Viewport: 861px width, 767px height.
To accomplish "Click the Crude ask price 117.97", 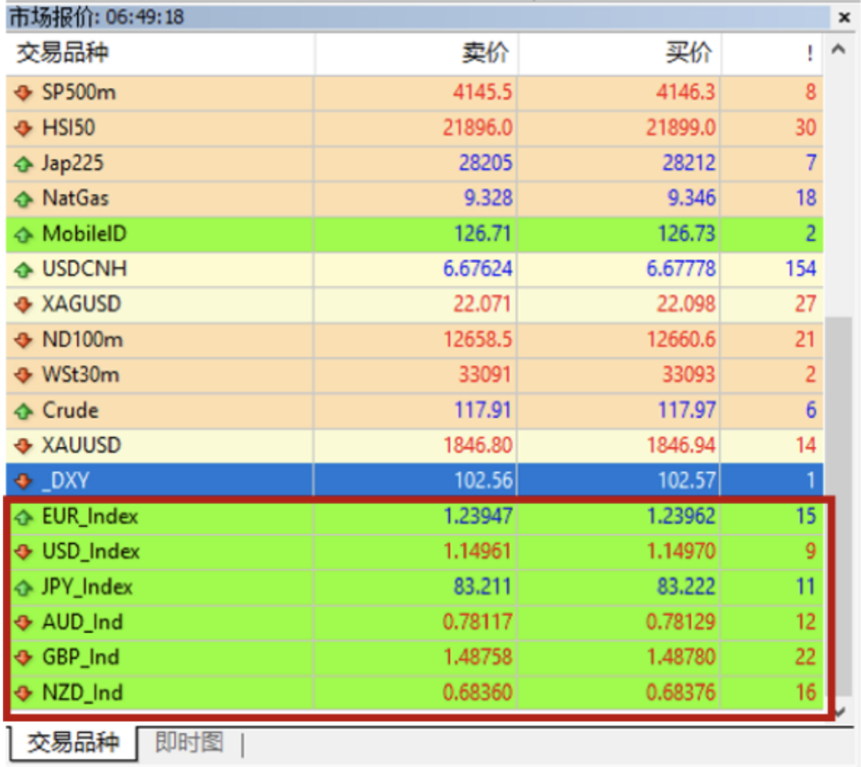I will tap(687, 410).
